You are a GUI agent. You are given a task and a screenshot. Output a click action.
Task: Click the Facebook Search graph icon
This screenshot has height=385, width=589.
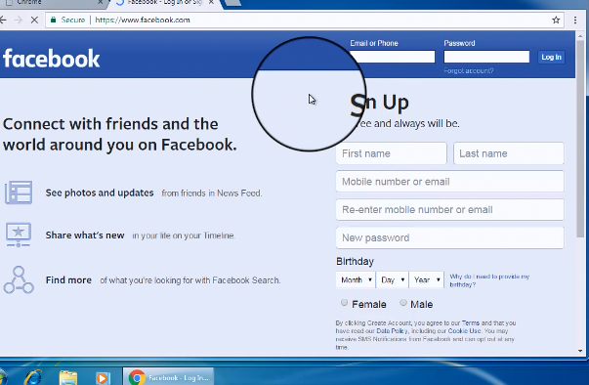[19, 279]
